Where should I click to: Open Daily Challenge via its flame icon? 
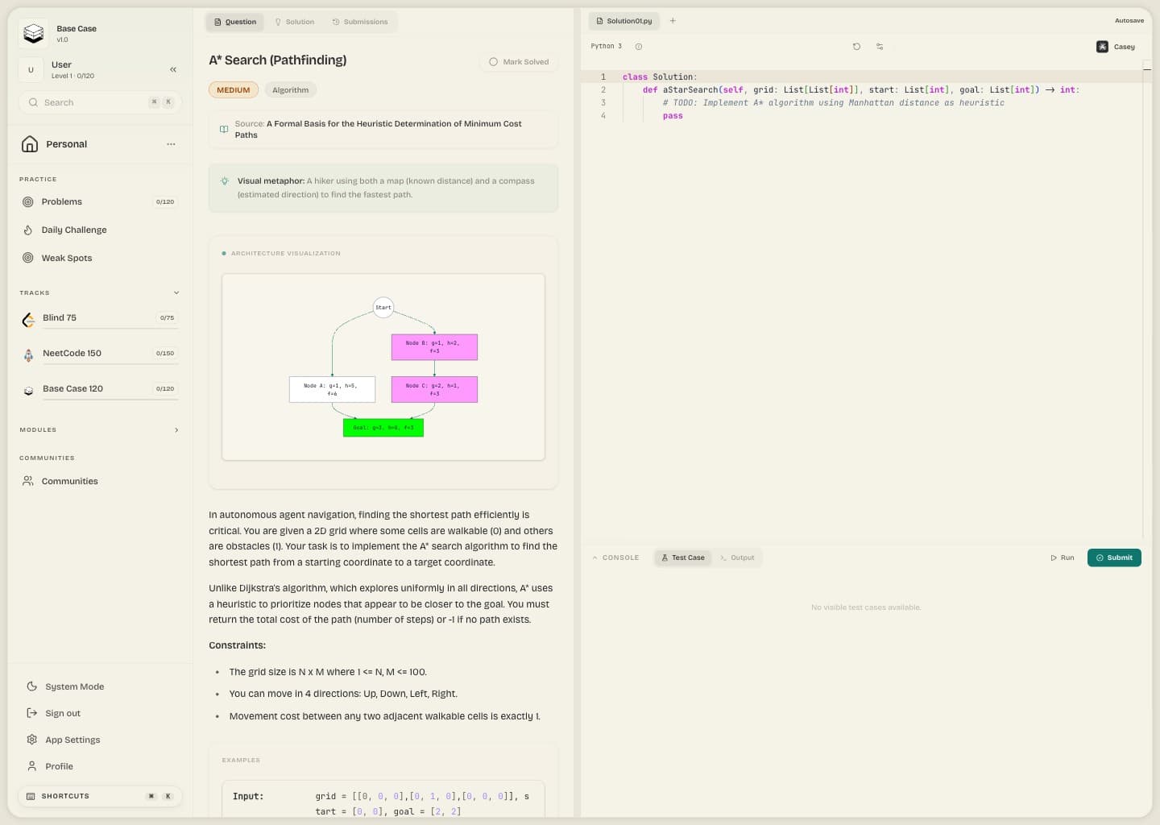pos(29,230)
